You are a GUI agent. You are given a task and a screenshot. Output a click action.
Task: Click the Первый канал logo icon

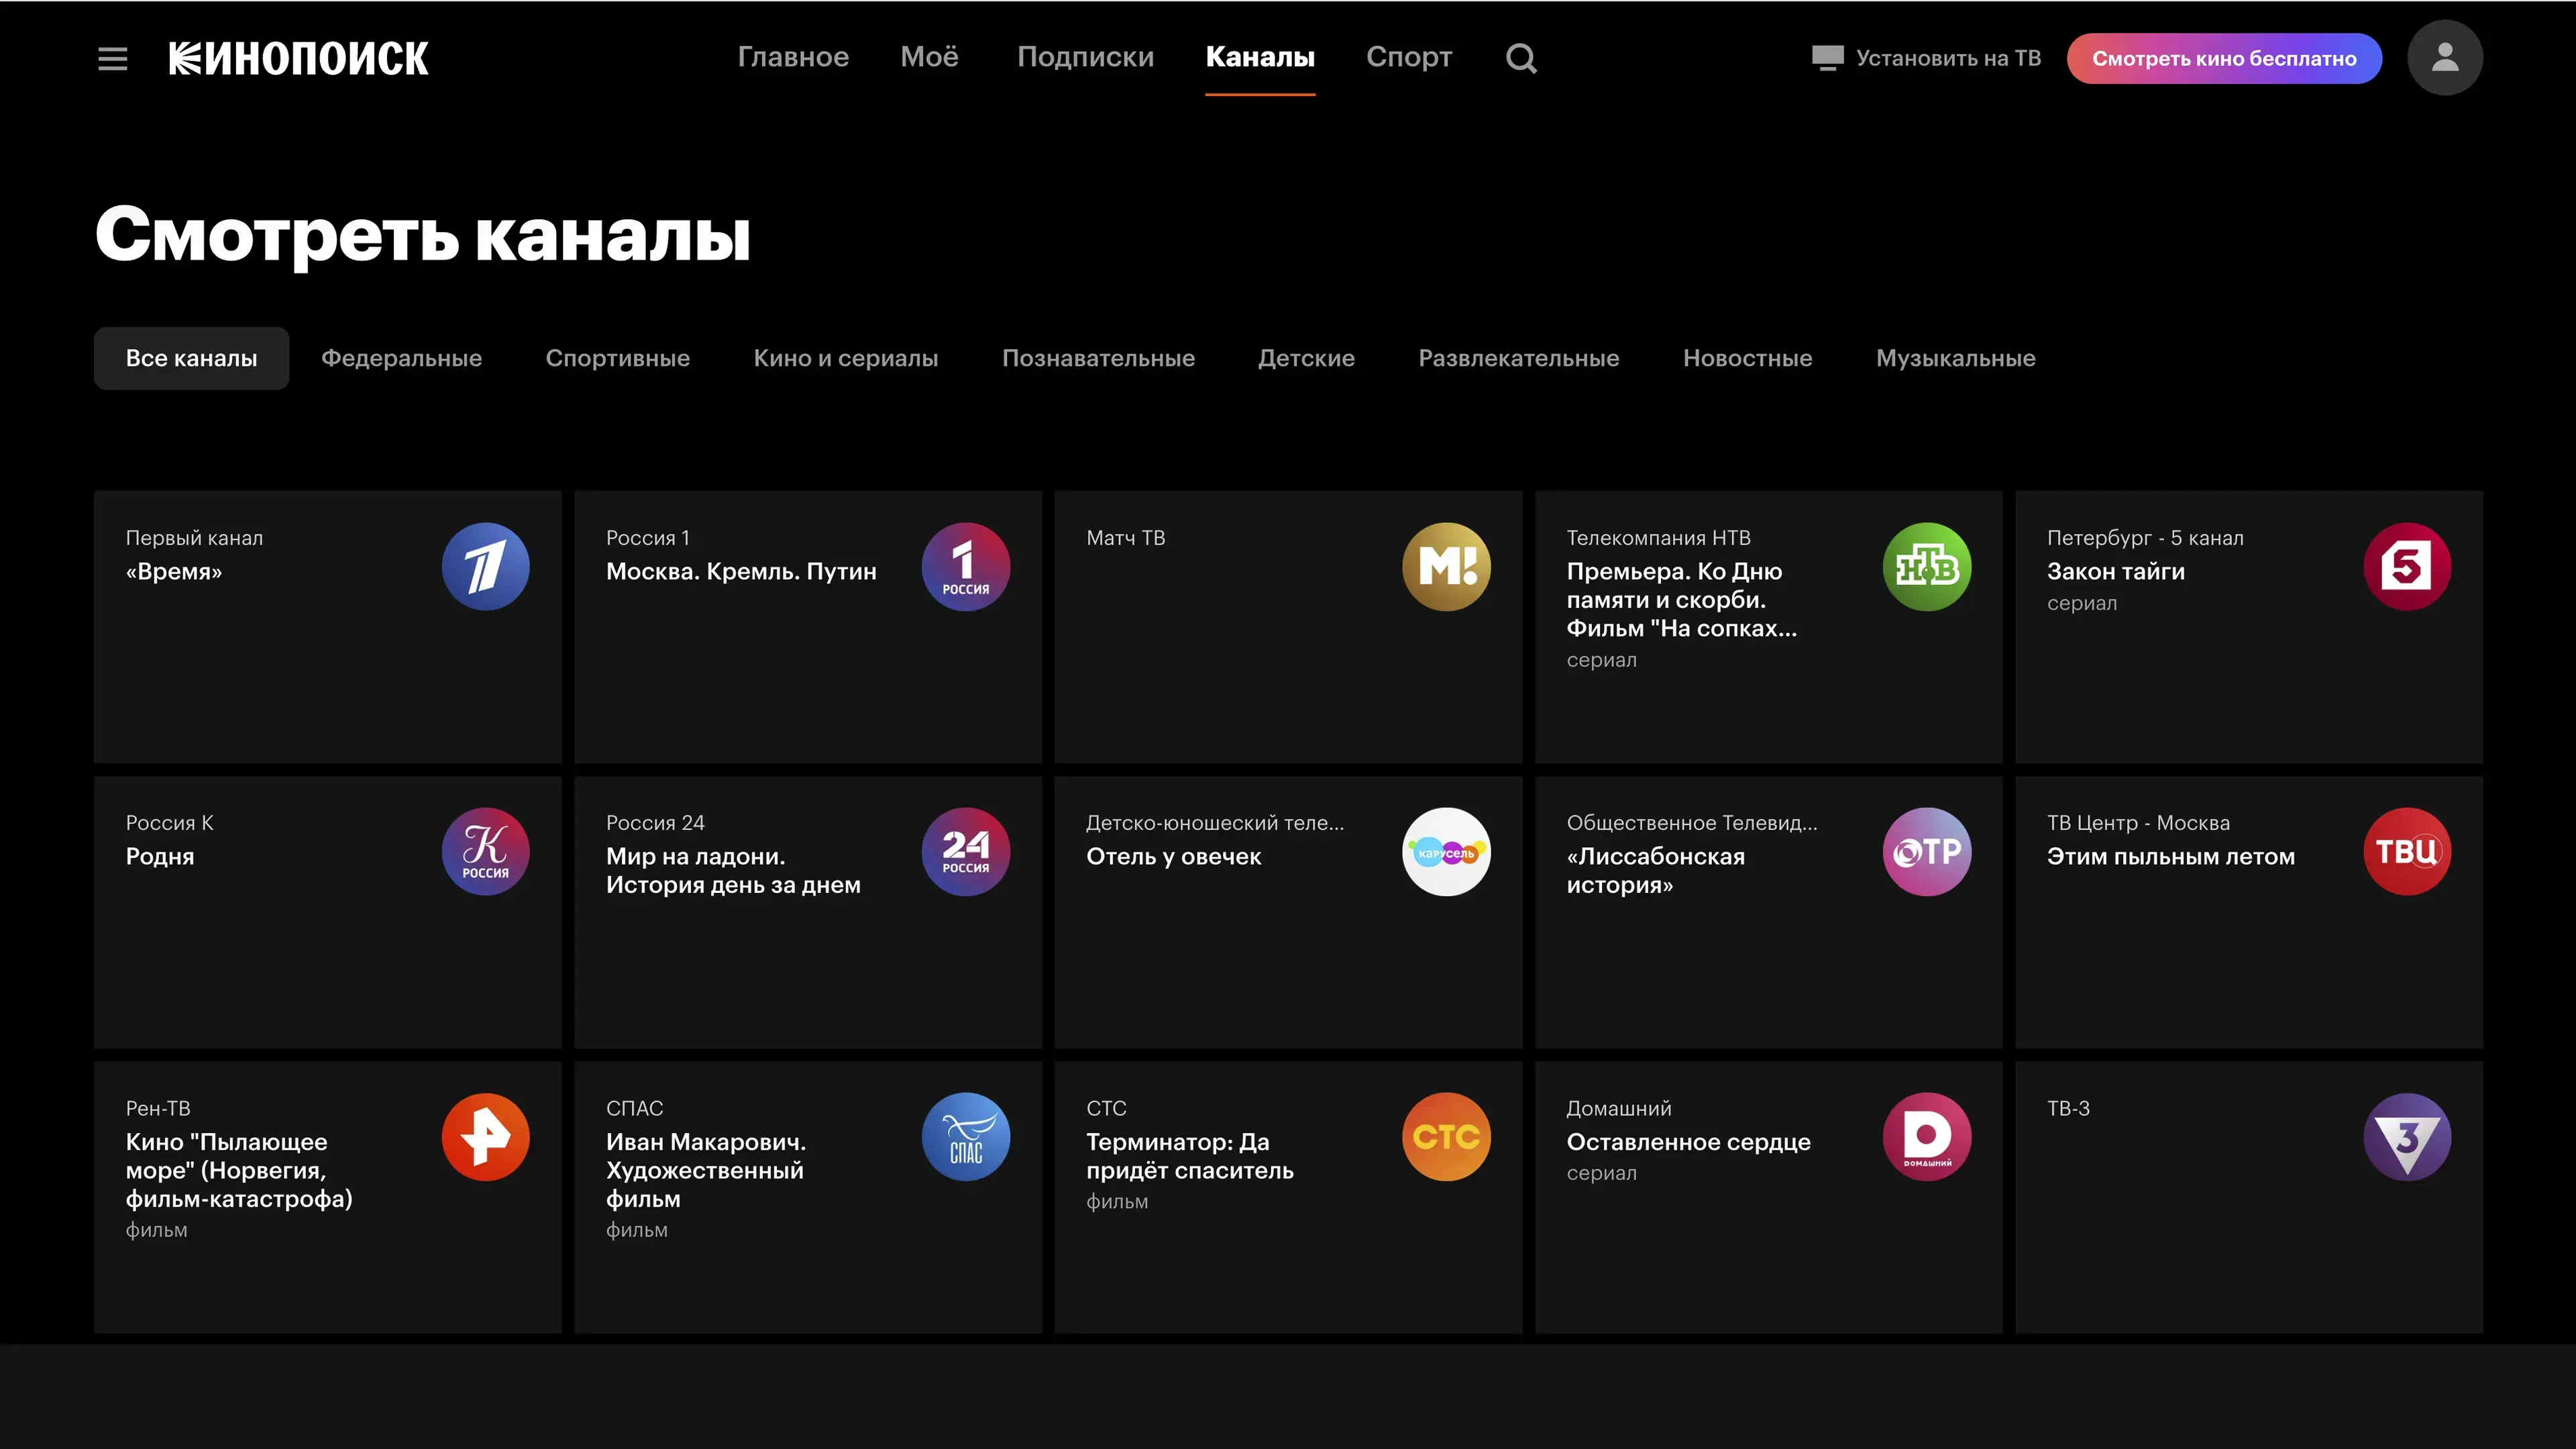[485, 567]
